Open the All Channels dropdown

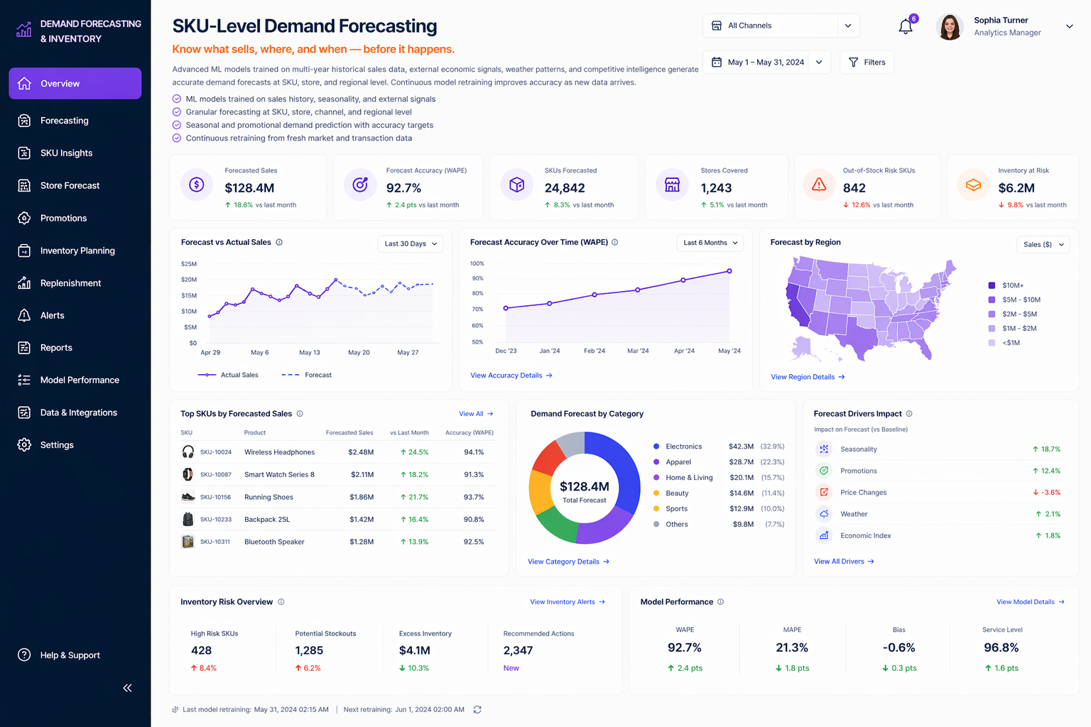pyautogui.click(x=781, y=26)
